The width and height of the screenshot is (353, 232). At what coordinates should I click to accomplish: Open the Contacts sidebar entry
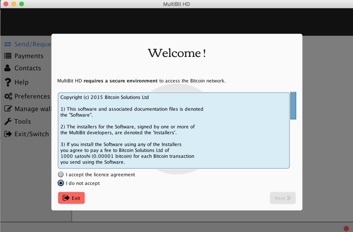28,68
